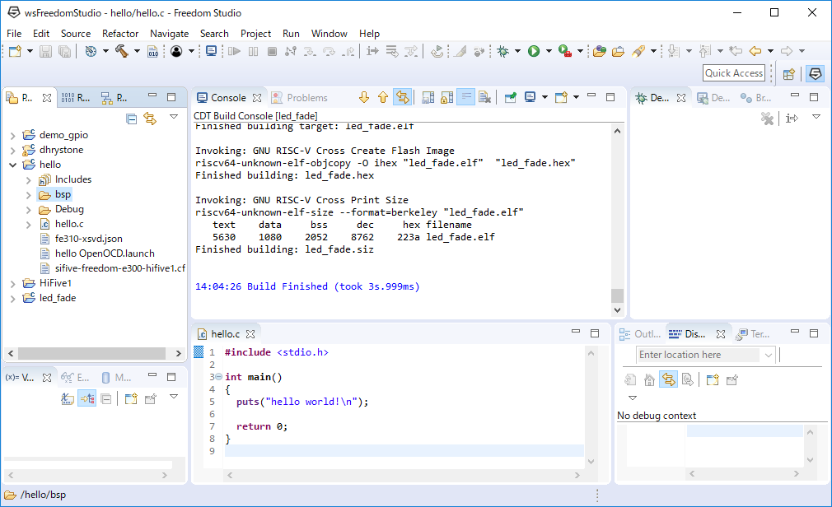Click the Collapse All icon in Project Explorer
The width and height of the screenshot is (832, 507).
click(x=132, y=119)
